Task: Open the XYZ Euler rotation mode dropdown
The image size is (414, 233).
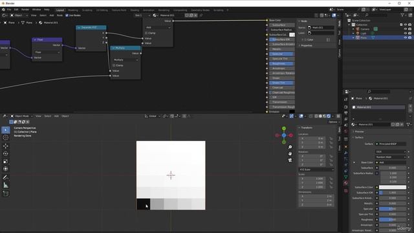Action: [316, 170]
